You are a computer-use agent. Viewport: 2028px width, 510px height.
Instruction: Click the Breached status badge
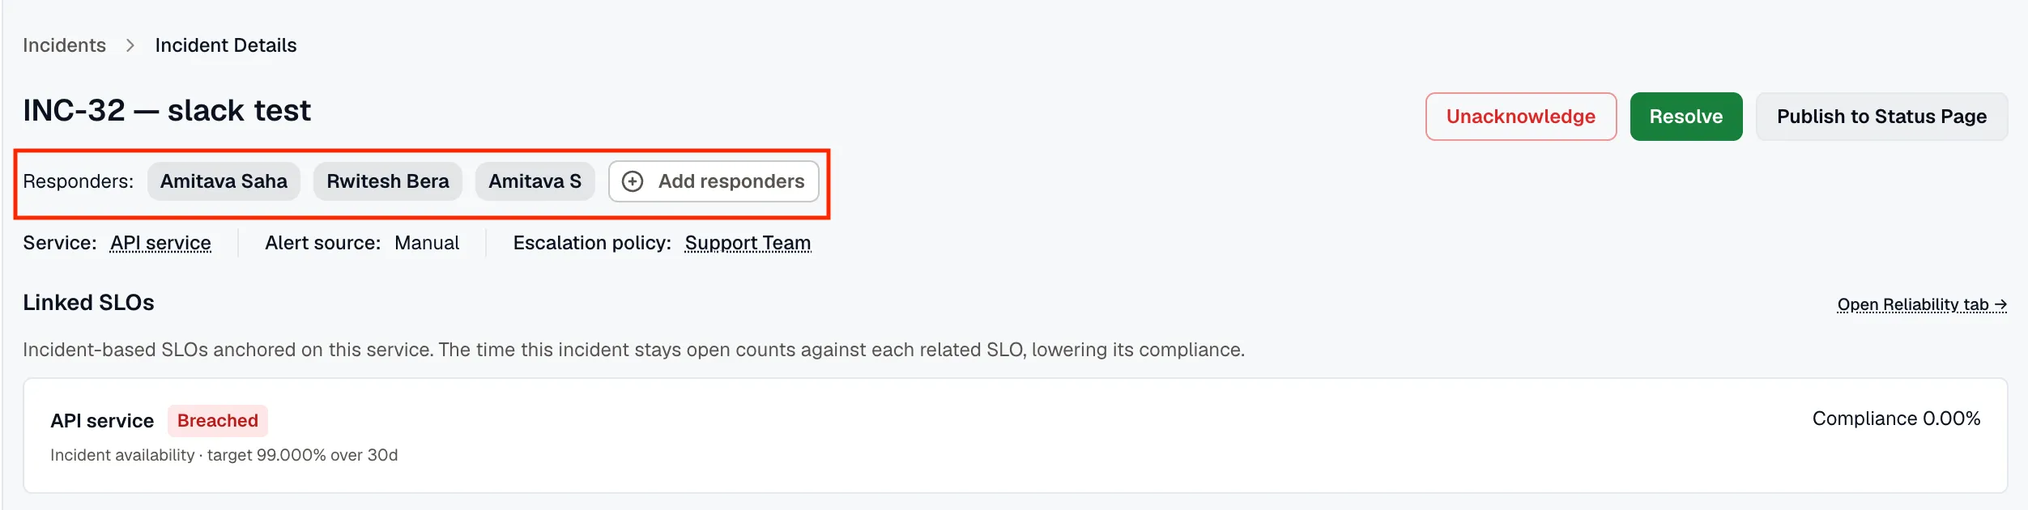[x=218, y=421]
